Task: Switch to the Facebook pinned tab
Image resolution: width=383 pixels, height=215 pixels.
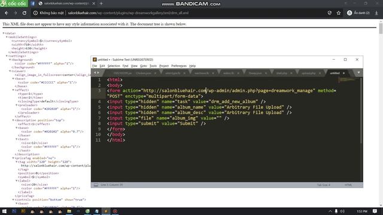Action: click(33, 4)
